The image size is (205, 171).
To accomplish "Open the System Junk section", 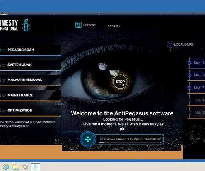I will tap(31, 65).
